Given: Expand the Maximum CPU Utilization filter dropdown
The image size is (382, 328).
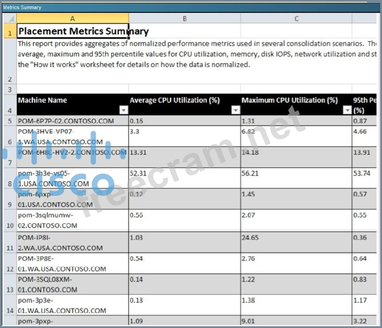Looking at the screenshot, I should coord(347,110).
